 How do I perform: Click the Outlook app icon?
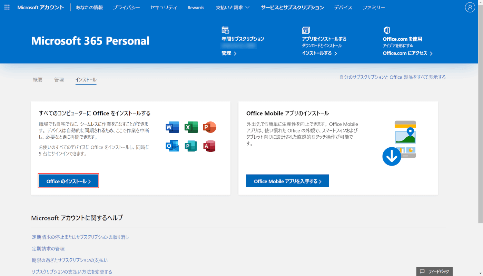[172, 146]
